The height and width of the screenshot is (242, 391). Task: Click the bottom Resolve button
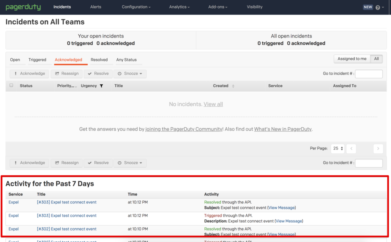coord(98,163)
